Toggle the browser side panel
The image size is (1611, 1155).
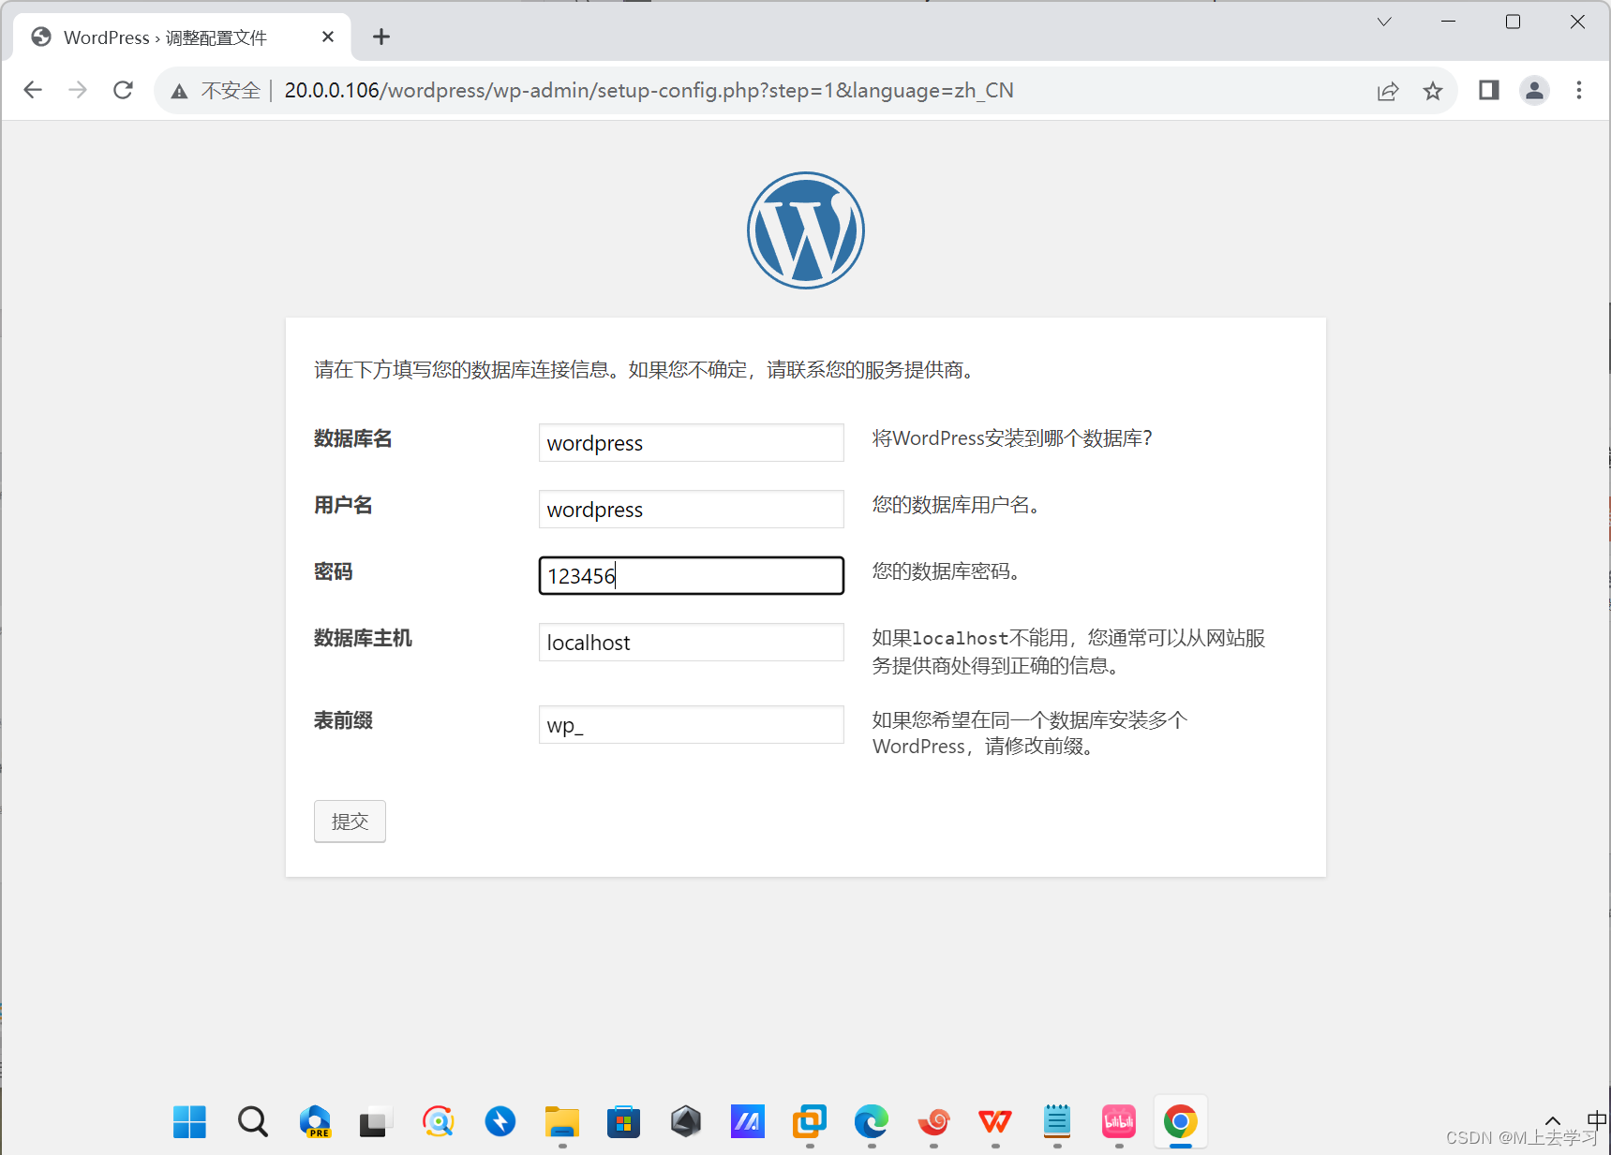pos(1489,90)
